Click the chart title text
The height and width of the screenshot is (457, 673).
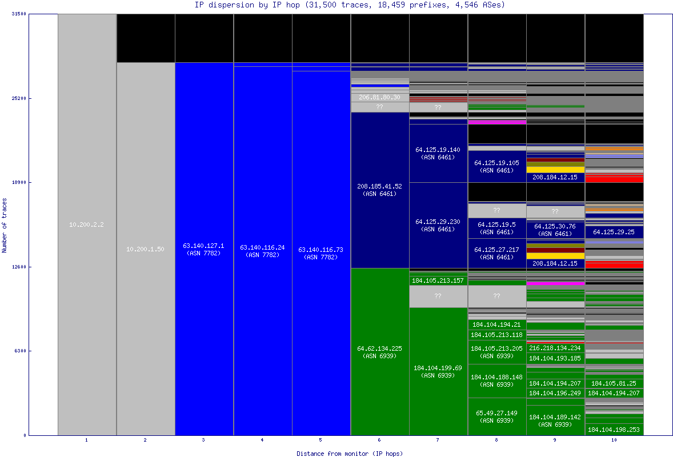(350, 5)
